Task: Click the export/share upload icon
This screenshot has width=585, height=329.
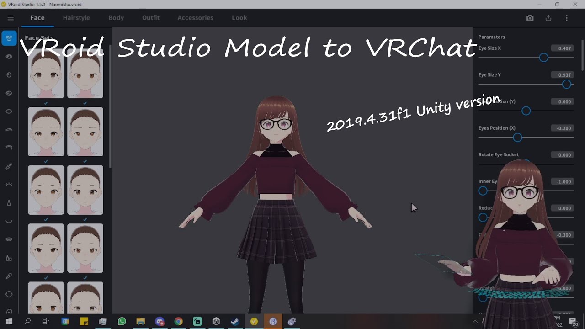Action: [548, 18]
